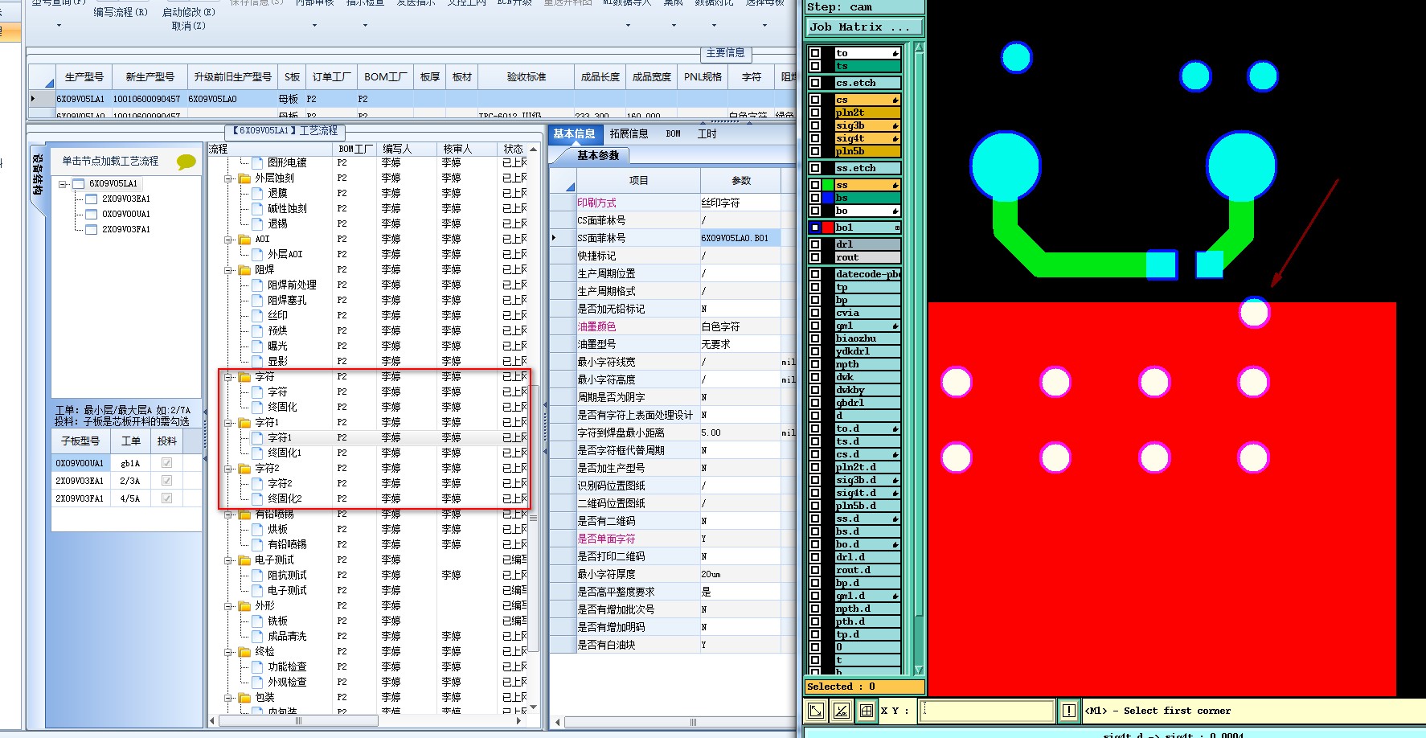Toggle display checkbox for layer drl
The height and width of the screenshot is (738, 1426).
815,244
